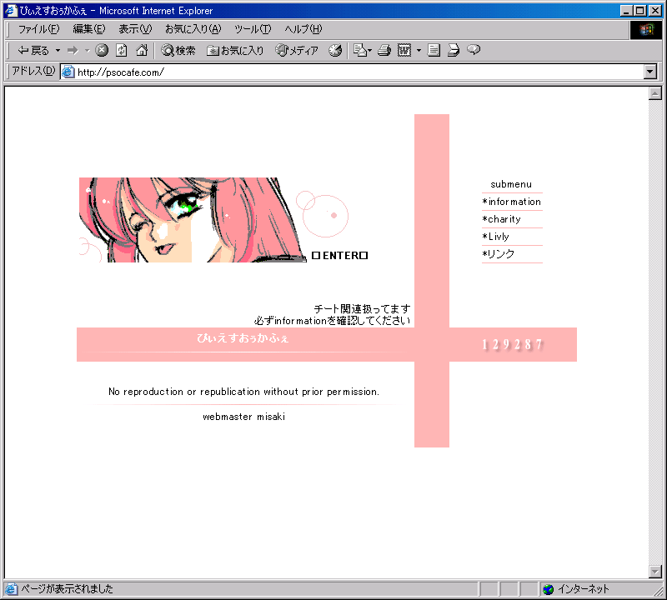Image resolution: width=667 pixels, height=600 pixels.
Task: Click the インターネット zone status text
Action: 584,589
